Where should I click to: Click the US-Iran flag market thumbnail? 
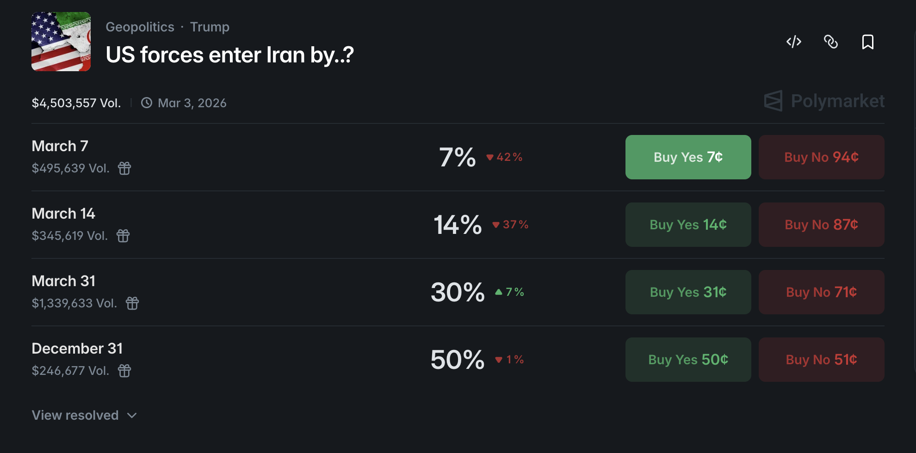tap(61, 42)
